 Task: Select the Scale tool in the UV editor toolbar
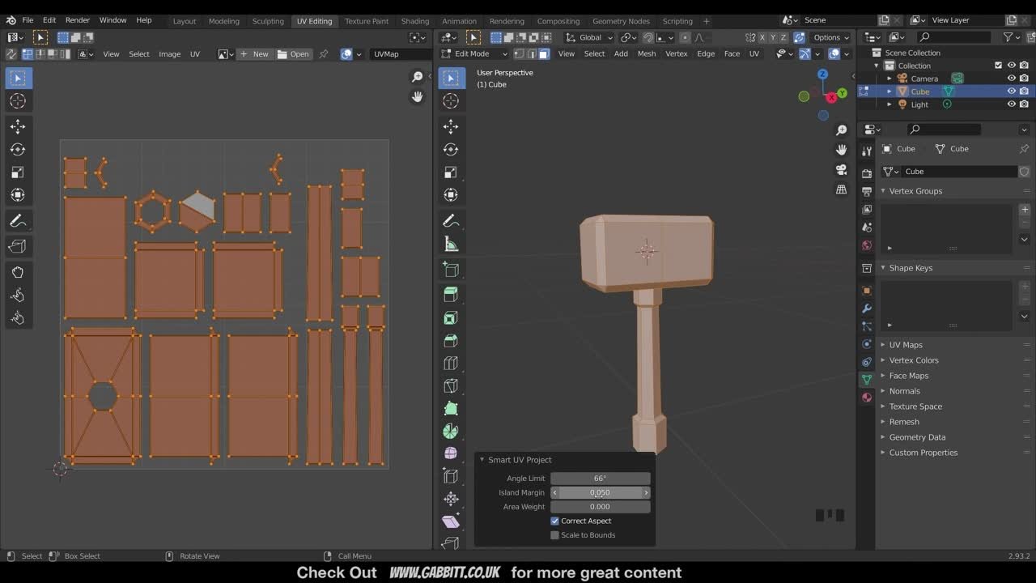(18, 172)
